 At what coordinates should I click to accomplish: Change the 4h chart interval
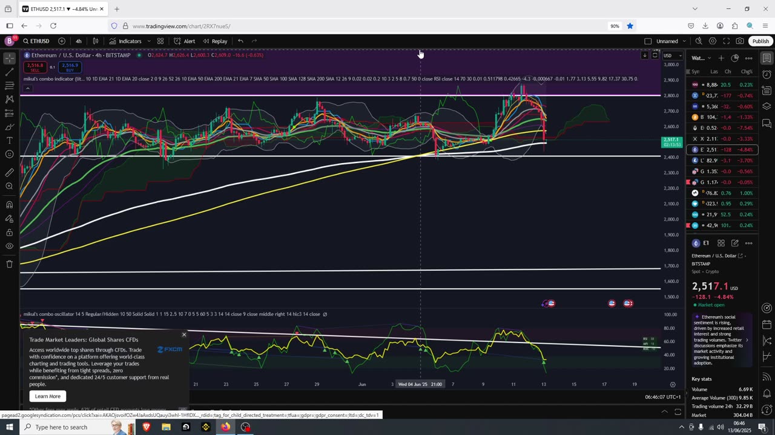point(78,41)
